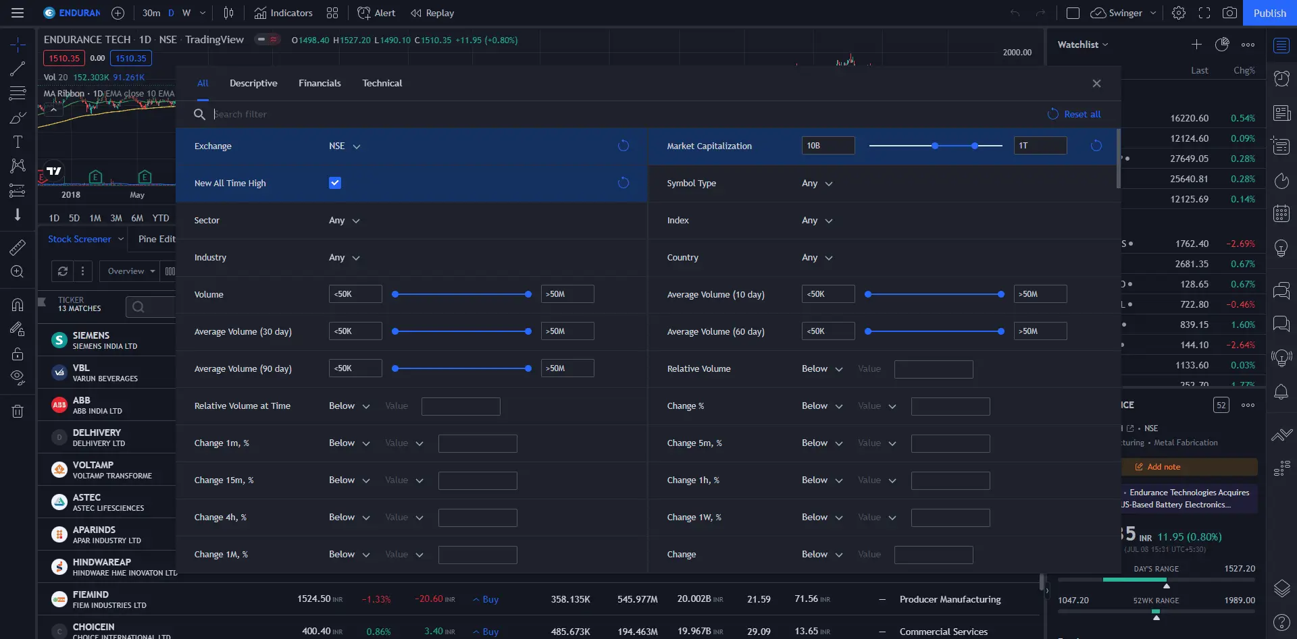Select the Text tool in left toolbar
The width and height of the screenshot is (1297, 639).
[18, 142]
